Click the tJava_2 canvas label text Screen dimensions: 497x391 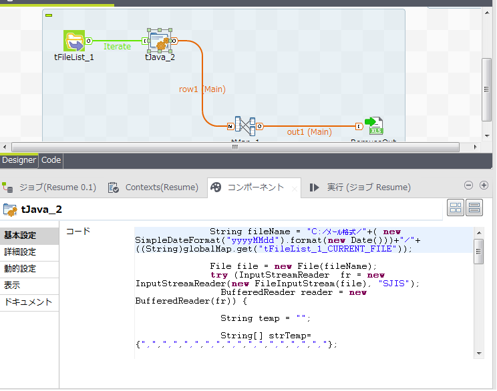[x=160, y=57]
